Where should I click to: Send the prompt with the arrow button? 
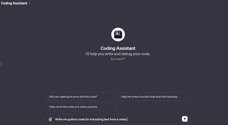click(185, 119)
